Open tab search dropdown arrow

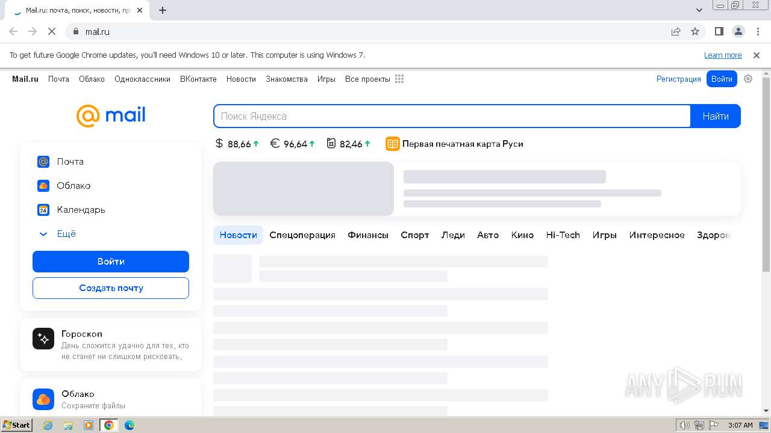[699, 10]
